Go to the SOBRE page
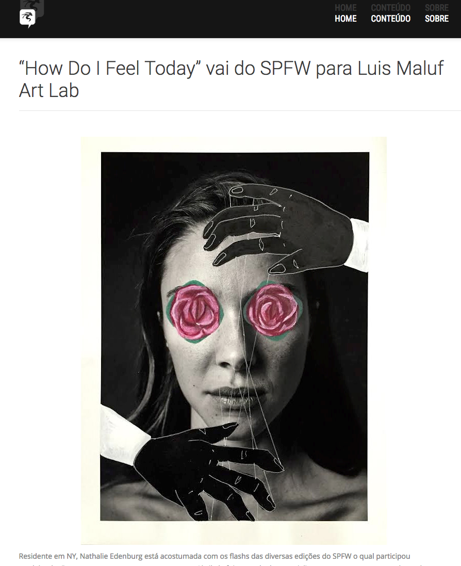The height and width of the screenshot is (566, 461). [437, 19]
